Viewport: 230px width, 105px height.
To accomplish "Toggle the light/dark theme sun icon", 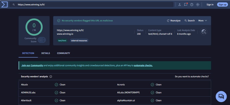I will coord(198,5).
